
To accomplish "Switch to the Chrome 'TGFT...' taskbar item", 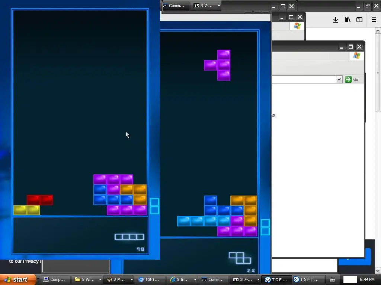I will click(150, 279).
